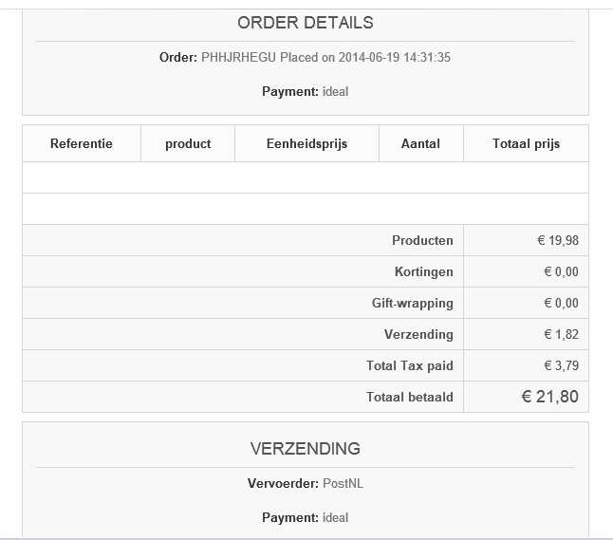Viewport: 613px width, 540px height.
Task: Click the Referentie column header
Action: pyautogui.click(x=82, y=143)
